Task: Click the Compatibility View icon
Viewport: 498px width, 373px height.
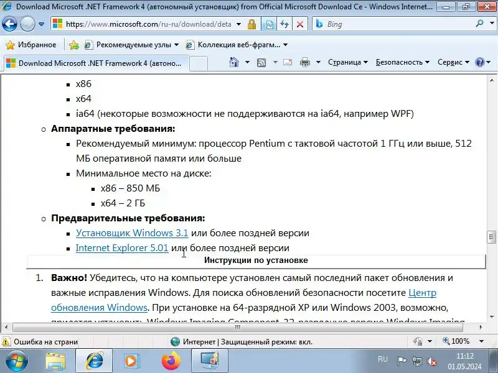Action: (269, 24)
